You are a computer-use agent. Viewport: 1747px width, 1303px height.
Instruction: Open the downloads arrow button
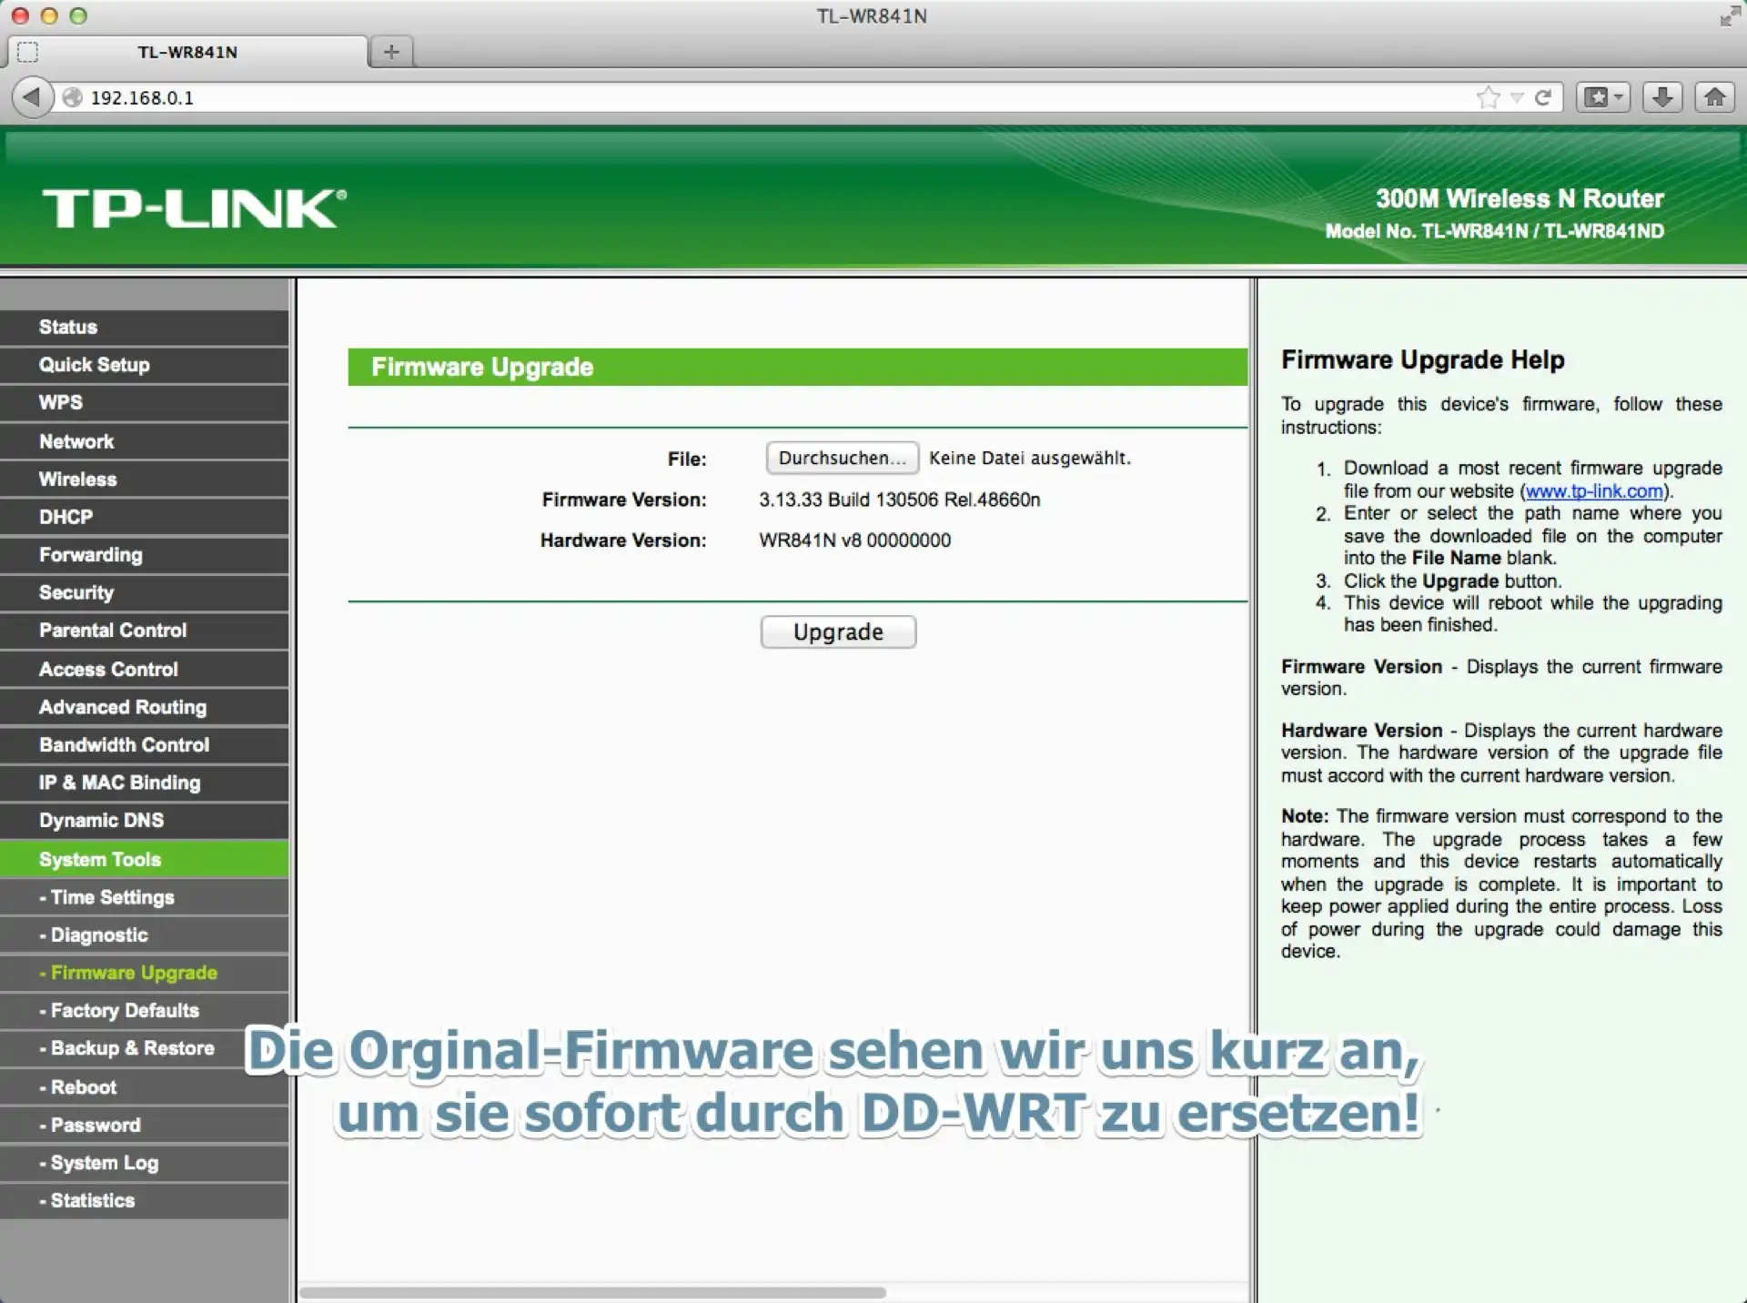click(1661, 96)
